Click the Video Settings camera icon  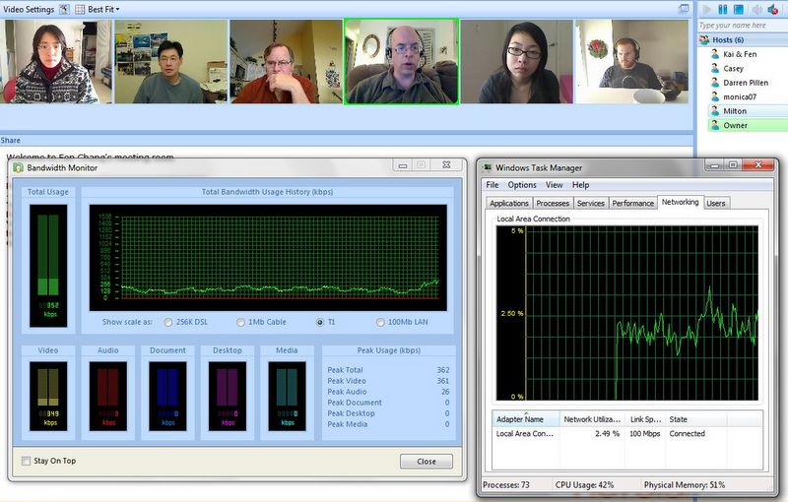pos(64,10)
